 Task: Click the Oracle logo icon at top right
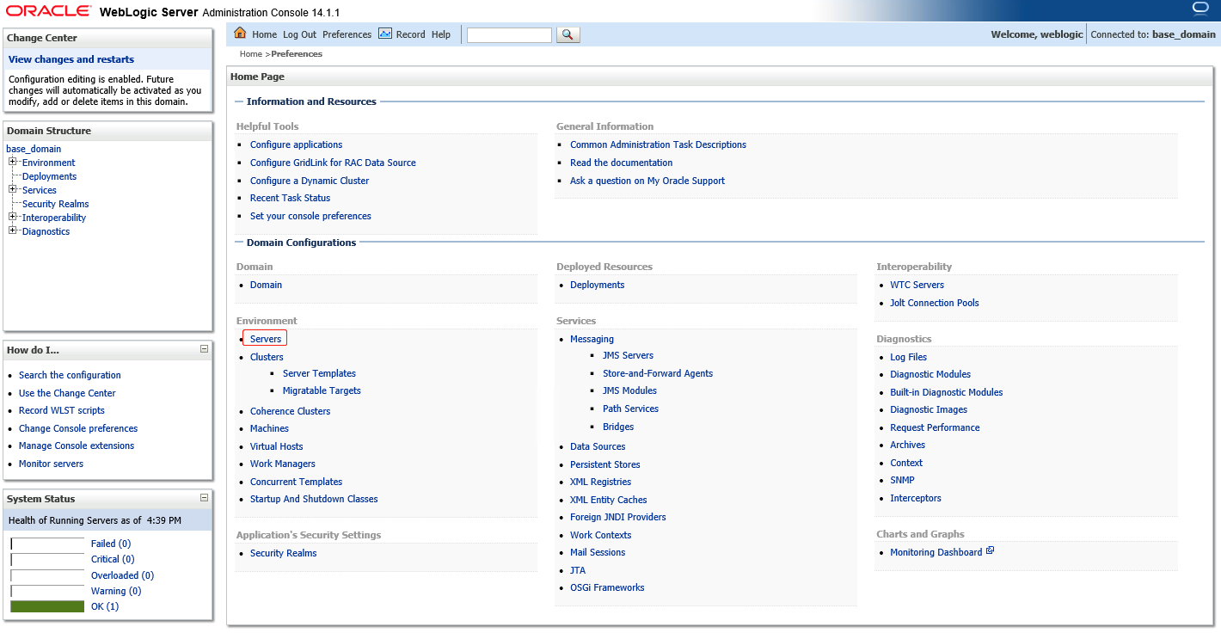click(x=1200, y=9)
